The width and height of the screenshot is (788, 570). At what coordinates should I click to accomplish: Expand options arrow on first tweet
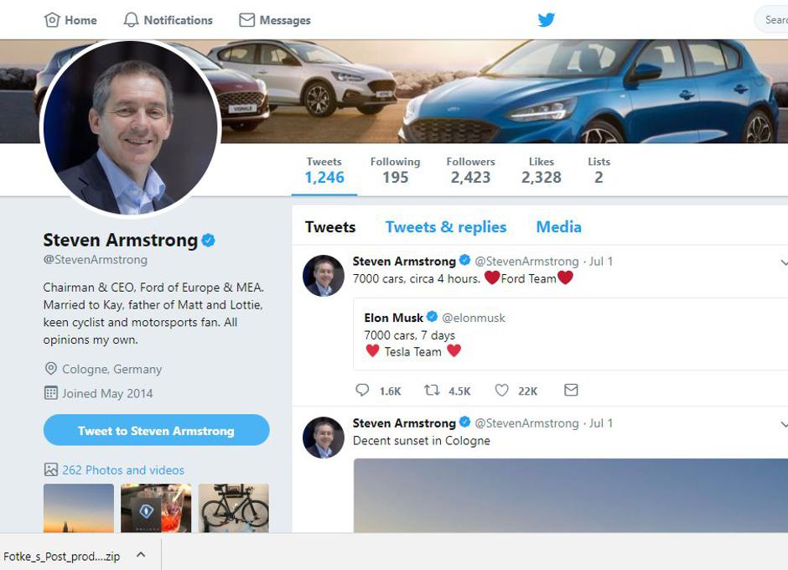(x=784, y=262)
